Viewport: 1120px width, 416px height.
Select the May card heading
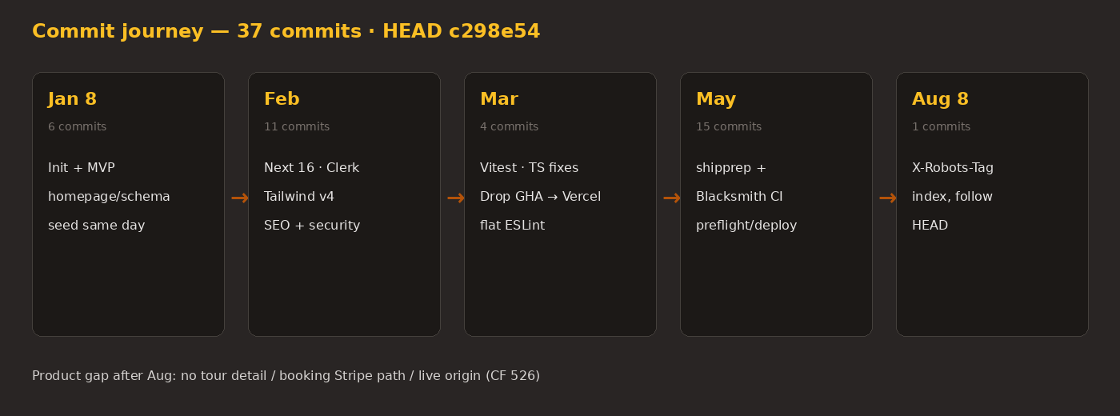click(x=716, y=99)
